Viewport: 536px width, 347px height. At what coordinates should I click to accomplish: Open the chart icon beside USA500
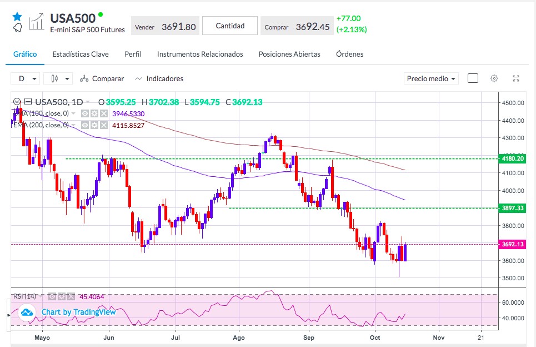click(36, 22)
